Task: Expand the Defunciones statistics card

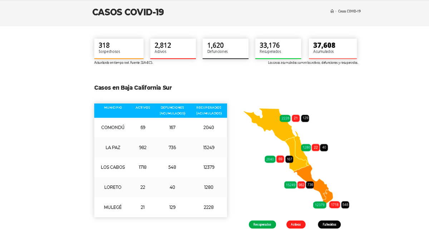Action: pyautogui.click(x=226, y=49)
